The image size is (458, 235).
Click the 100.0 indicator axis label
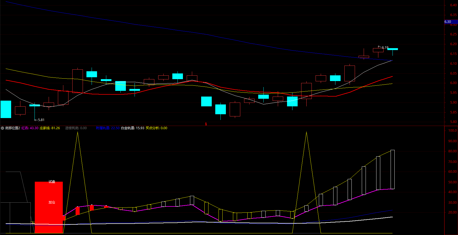tap(453, 131)
